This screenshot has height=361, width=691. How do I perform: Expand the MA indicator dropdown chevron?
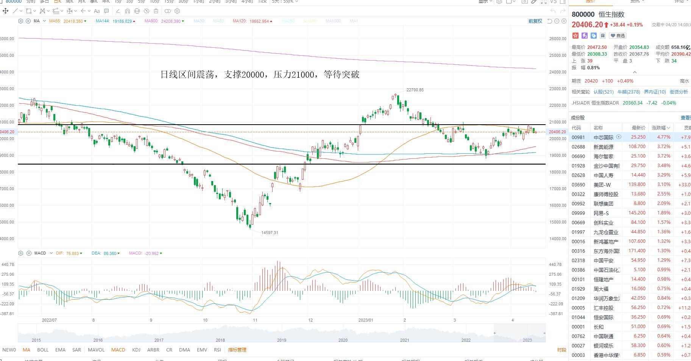point(44,21)
